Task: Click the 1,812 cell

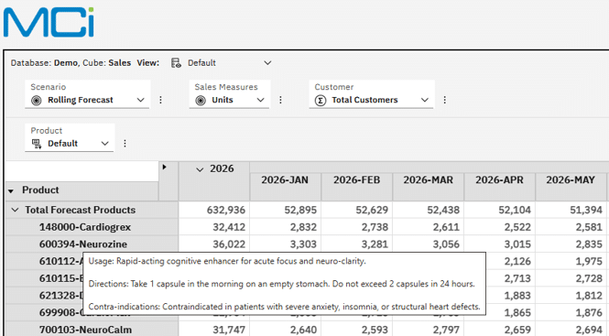Action: click(x=571, y=295)
